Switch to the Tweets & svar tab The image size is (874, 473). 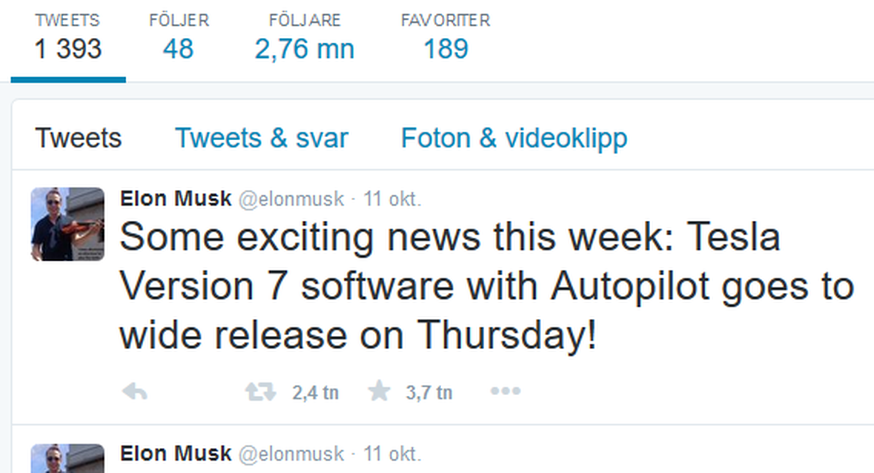click(x=262, y=138)
